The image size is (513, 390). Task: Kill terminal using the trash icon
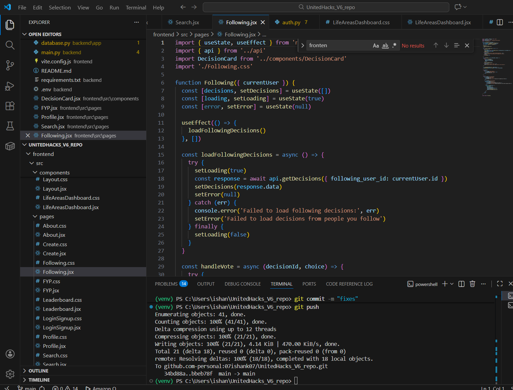472,284
